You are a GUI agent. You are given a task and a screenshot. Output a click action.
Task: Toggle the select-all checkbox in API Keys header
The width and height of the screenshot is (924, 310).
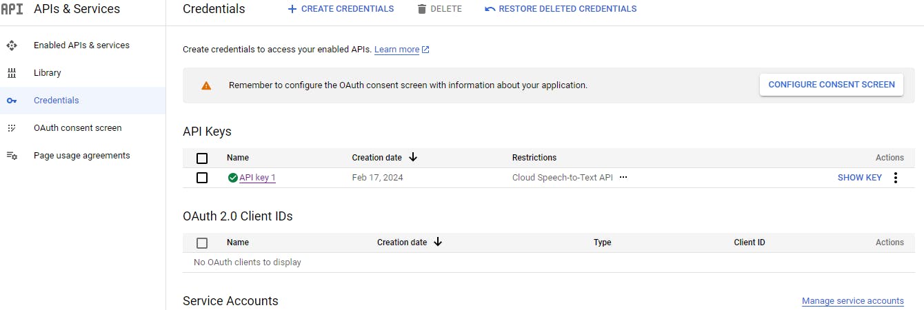click(x=202, y=158)
